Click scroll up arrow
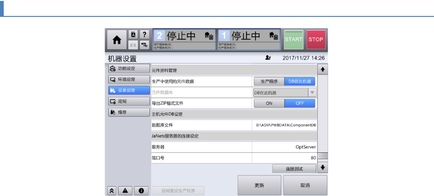This screenshot has height=196, width=434. 322,69
